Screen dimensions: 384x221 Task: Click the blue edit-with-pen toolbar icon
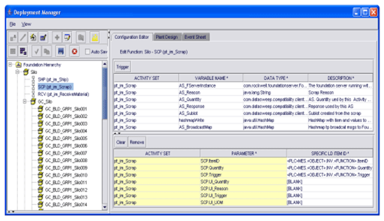(x=43, y=37)
